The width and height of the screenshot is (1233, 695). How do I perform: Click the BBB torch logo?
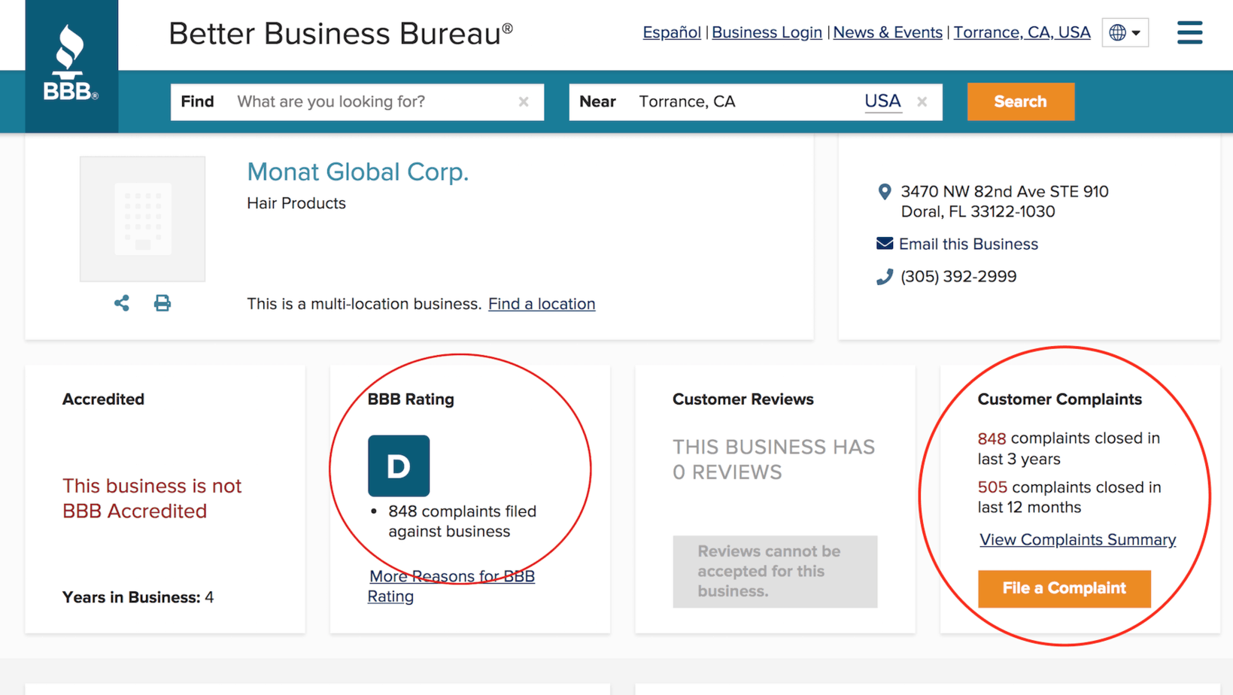pyautogui.click(x=71, y=64)
